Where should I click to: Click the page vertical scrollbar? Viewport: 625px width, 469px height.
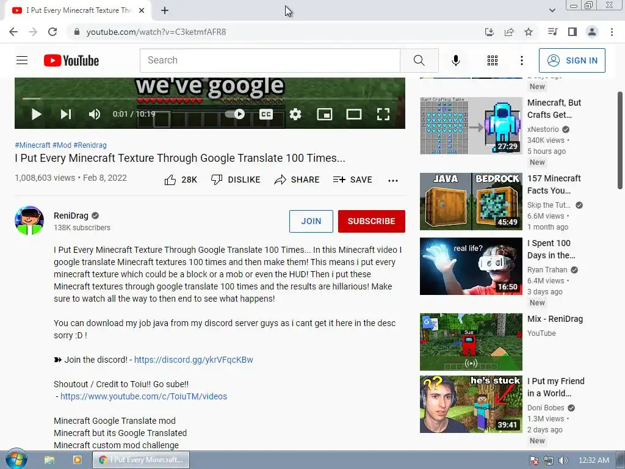coord(620,140)
